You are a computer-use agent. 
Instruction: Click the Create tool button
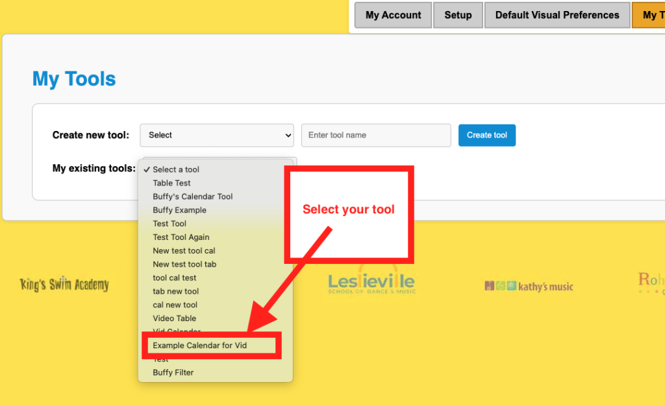pyautogui.click(x=486, y=135)
